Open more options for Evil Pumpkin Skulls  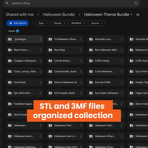tap(81, 93)
